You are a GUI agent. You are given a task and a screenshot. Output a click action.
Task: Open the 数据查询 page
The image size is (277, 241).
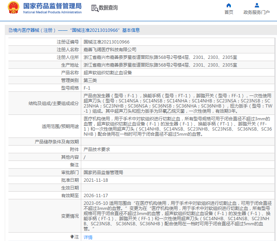click(108, 8)
